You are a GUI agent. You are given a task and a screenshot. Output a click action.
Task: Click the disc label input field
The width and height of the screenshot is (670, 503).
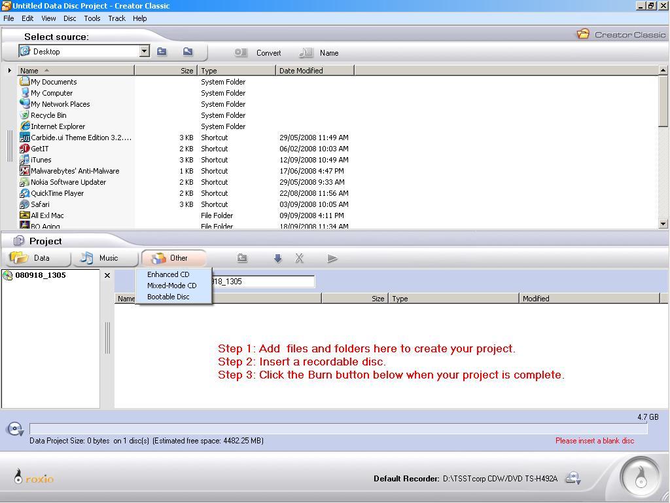263,282
